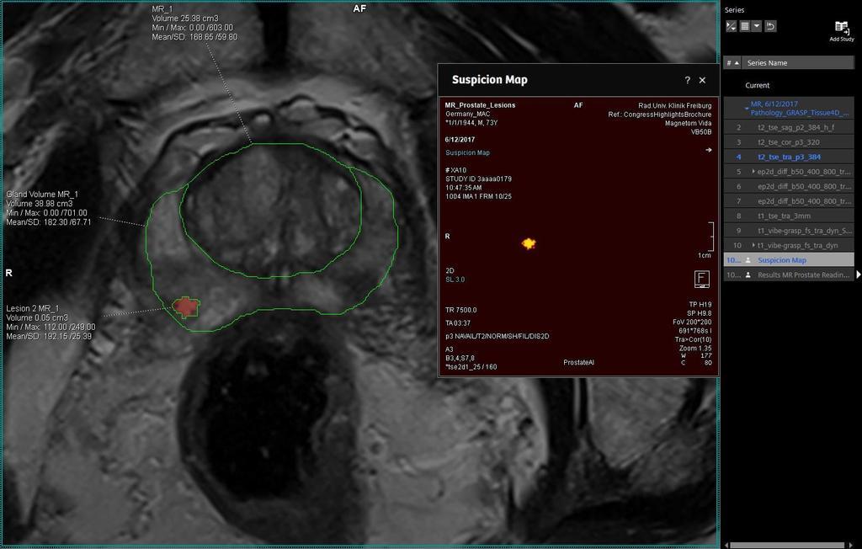Click the list view icon in Series toolbar
Image resolution: width=862 pixels, height=549 pixels.
[x=745, y=26]
